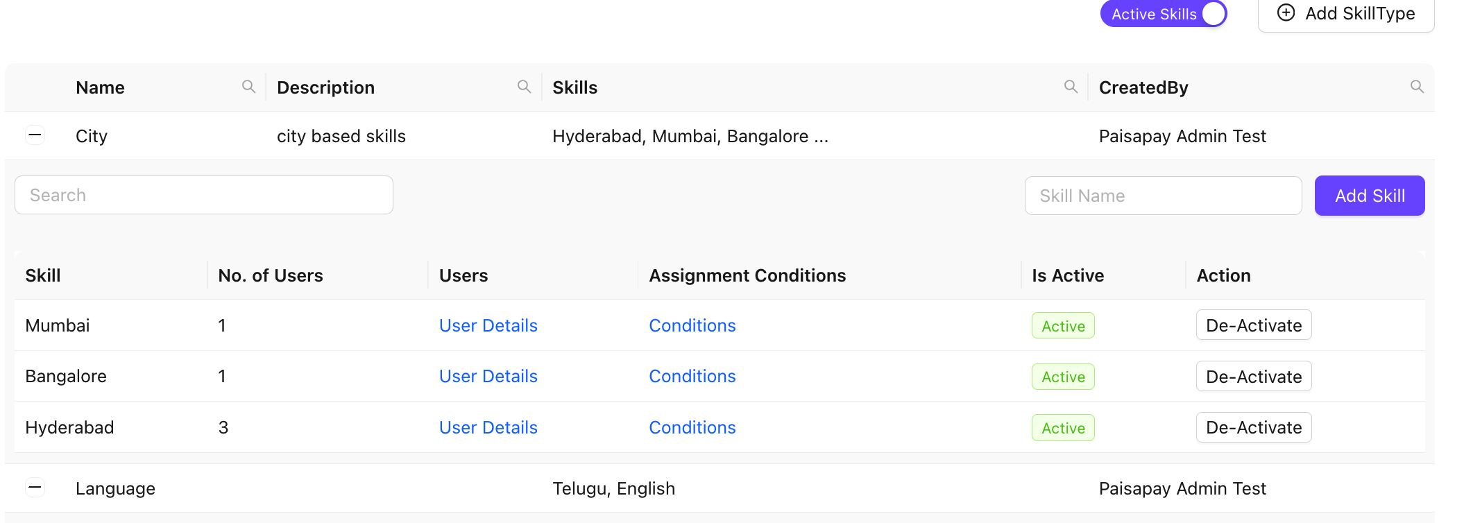Image resolution: width=1464 pixels, height=523 pixels.
Task: Click the minus icon beside the City row
Action: (35, 135)
